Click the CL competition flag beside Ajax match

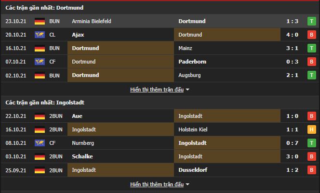[x=39, y=35]
